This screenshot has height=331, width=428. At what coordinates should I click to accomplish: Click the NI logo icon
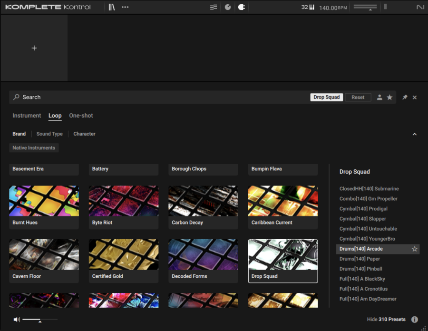click(420, 7)
